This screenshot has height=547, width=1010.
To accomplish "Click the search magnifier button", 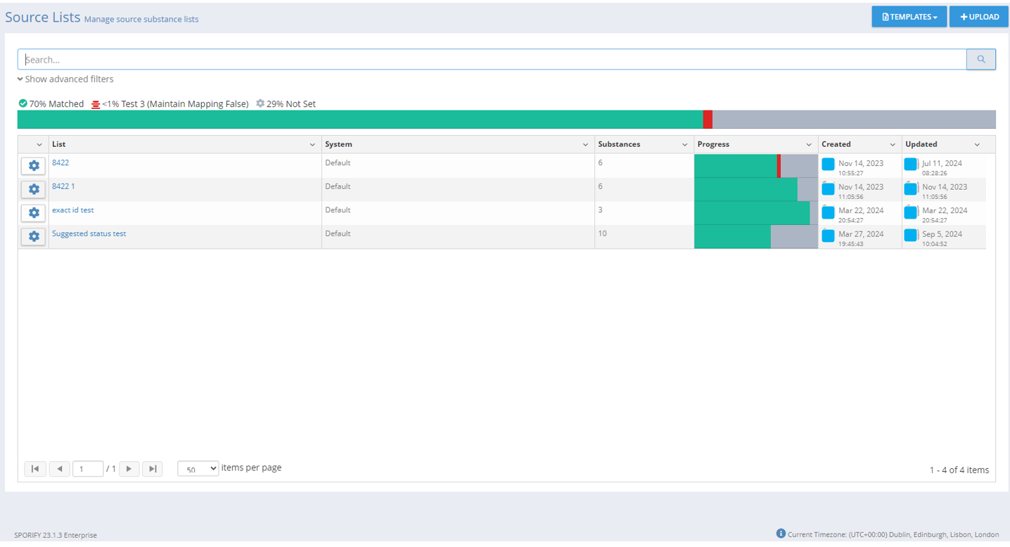I will [x=980, y=60].
